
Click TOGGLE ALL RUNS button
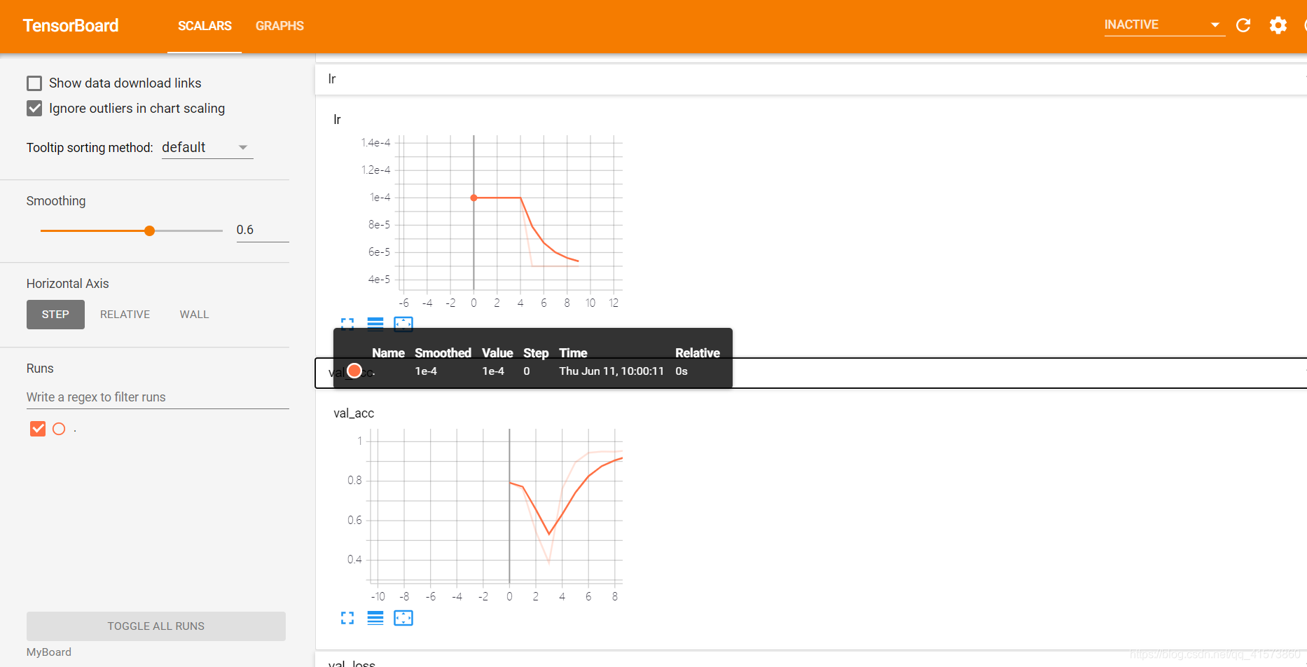pyautogui.click(x=156, y=626)
